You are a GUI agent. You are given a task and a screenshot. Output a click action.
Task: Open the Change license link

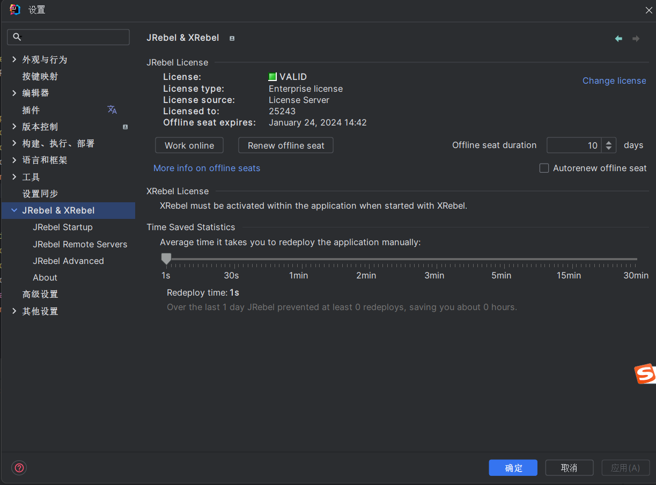click(614, 80)
